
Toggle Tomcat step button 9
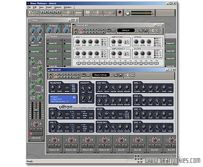point(120,63)
